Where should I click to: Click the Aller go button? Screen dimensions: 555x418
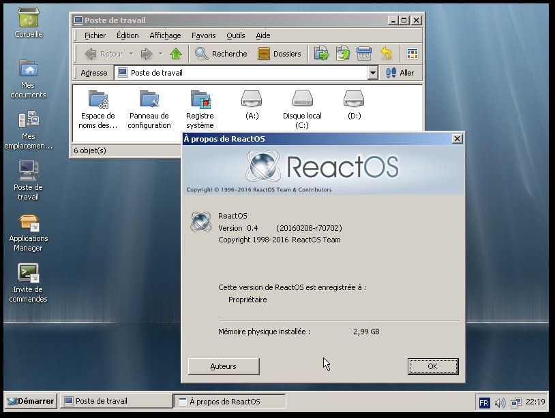pos(400,73)
